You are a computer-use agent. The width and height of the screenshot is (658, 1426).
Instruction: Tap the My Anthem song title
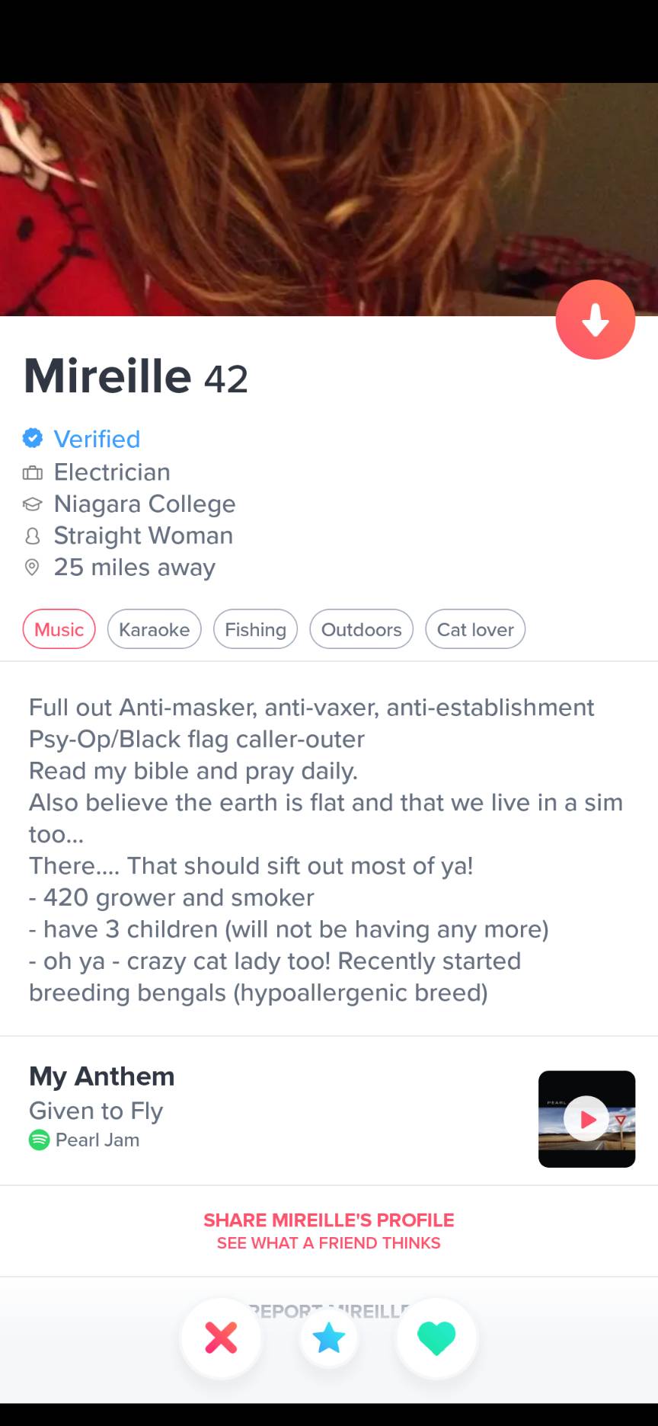coord(96,1111)
